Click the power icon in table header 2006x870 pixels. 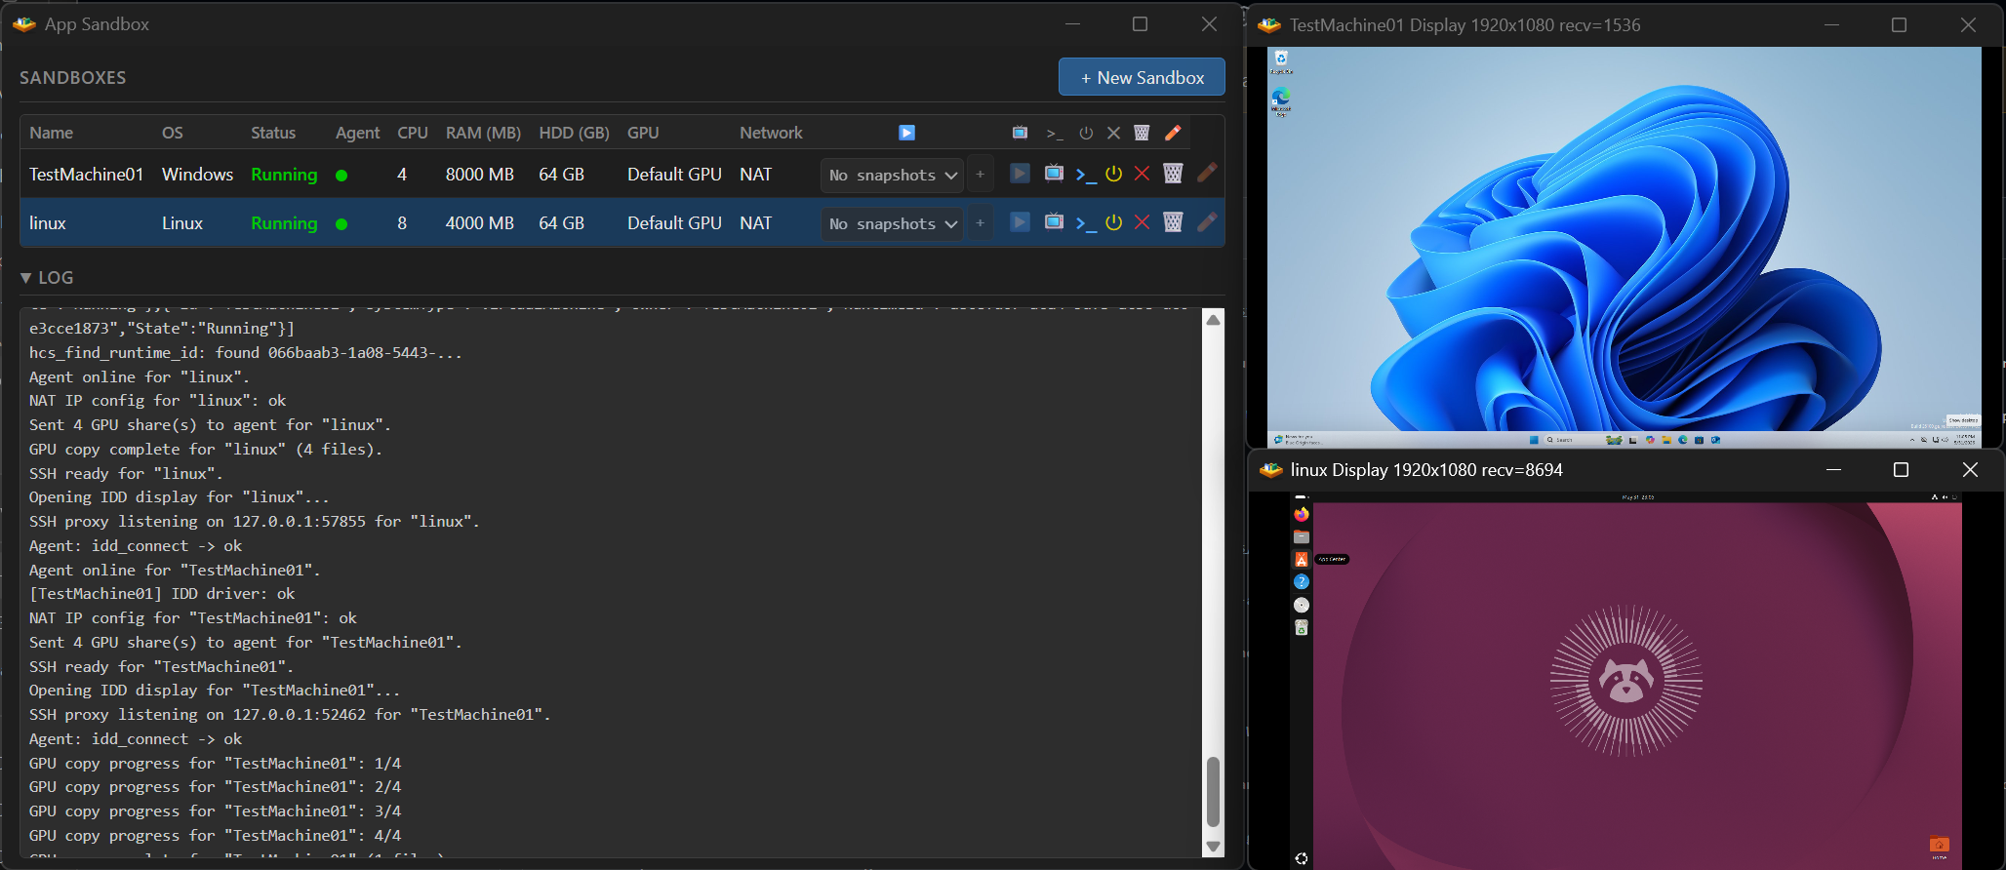(1086, 133)
